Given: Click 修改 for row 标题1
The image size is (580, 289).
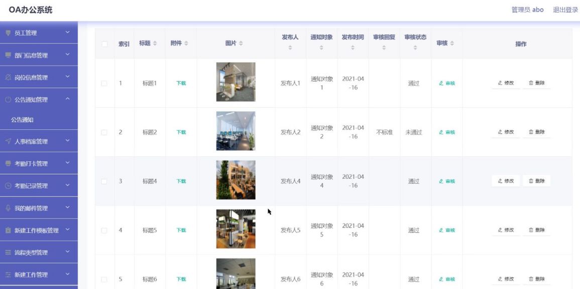Looking at the screenshot, I should pos(506,83).
